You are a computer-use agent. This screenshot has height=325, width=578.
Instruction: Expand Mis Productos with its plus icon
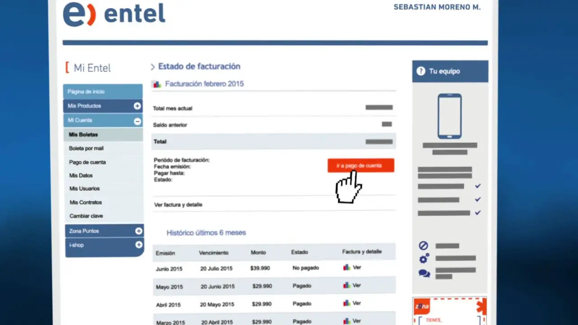coord(137,106)
